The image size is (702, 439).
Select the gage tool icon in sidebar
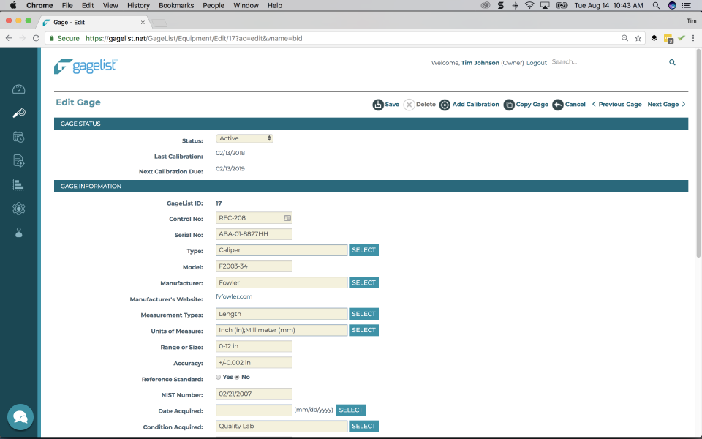click(x=18, y=113)
